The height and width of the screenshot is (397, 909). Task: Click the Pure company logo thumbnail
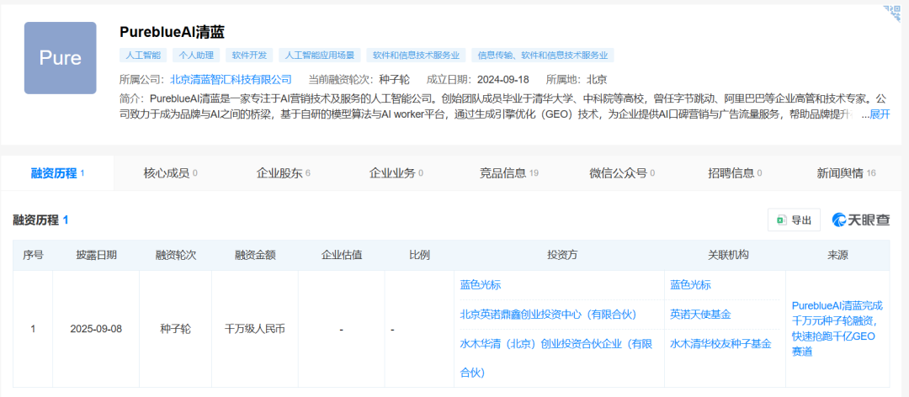click(60, 58)
